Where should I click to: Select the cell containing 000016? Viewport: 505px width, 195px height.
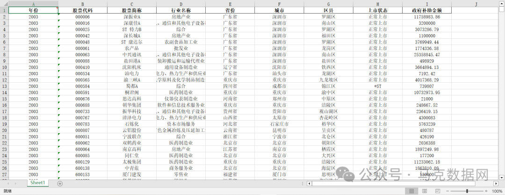(x=83, y=23)
